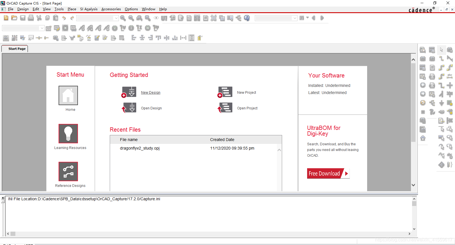Image resolution: width=455 pixels, height=245 pixels.
Task: Click the Home icon in Start Menu
Action: coord(68,95)
